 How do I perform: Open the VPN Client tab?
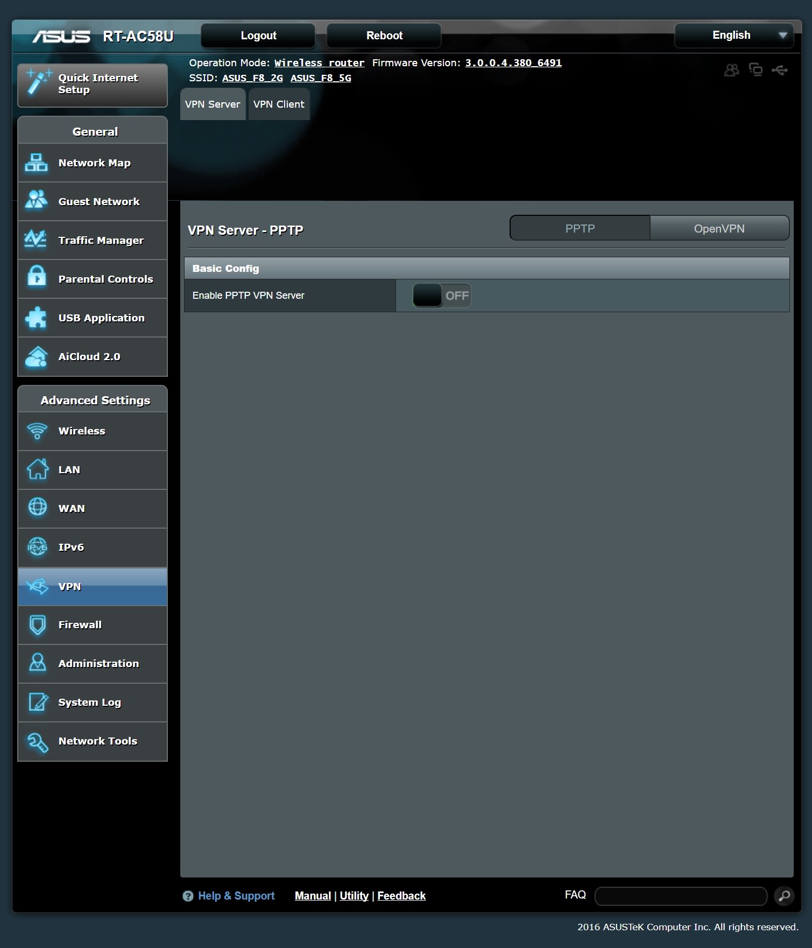279,104
